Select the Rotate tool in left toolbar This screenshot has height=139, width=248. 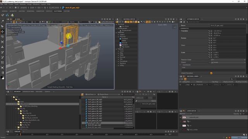pyautogui.click(x=2, y=37)
